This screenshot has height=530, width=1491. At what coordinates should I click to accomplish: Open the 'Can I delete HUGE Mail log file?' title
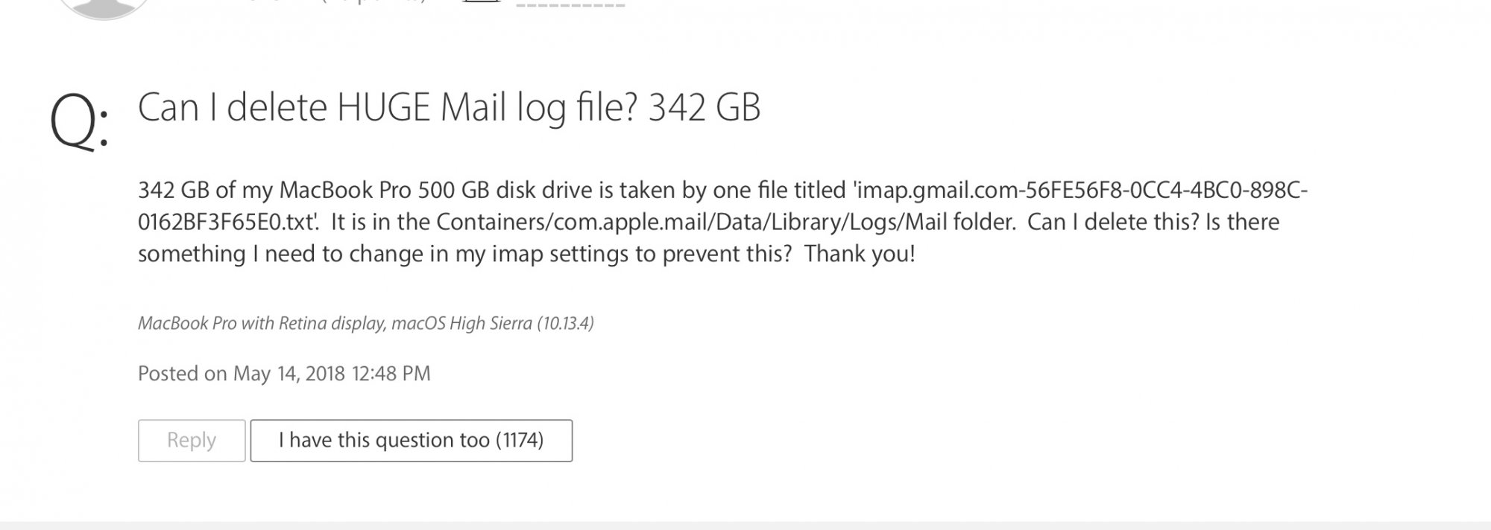(449, 107)
